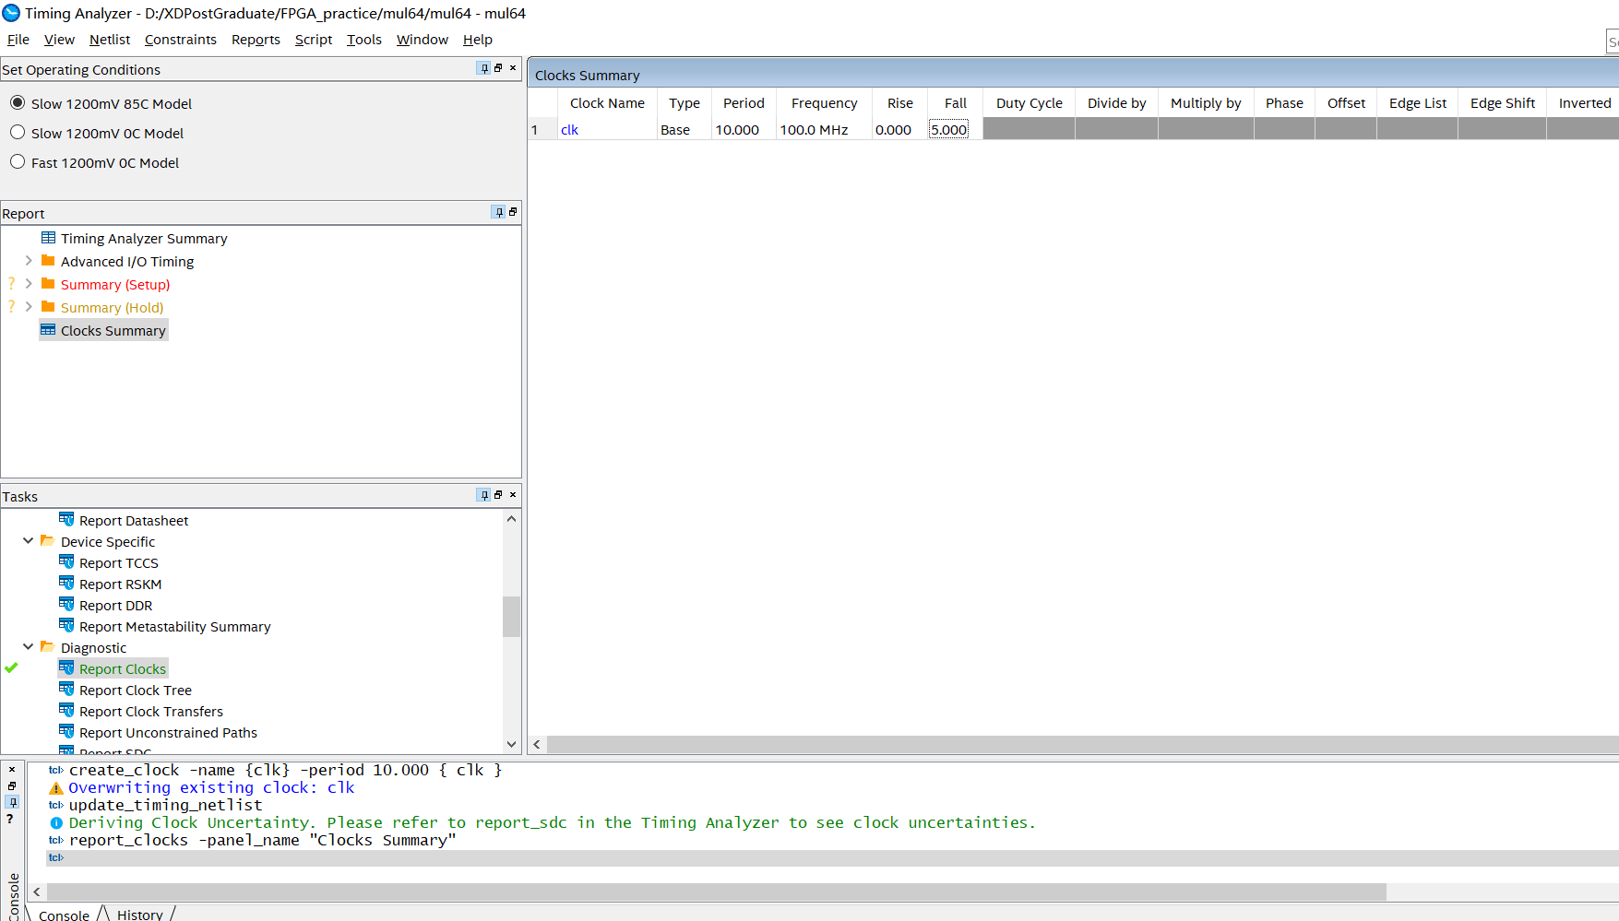Run the Report Datasheet task
Image resolution: width=1619 pixels, height=921 pixels.
tap(134, 521)
